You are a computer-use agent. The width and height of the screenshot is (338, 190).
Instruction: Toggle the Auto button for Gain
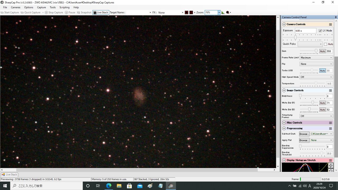[x=322, y=51]
